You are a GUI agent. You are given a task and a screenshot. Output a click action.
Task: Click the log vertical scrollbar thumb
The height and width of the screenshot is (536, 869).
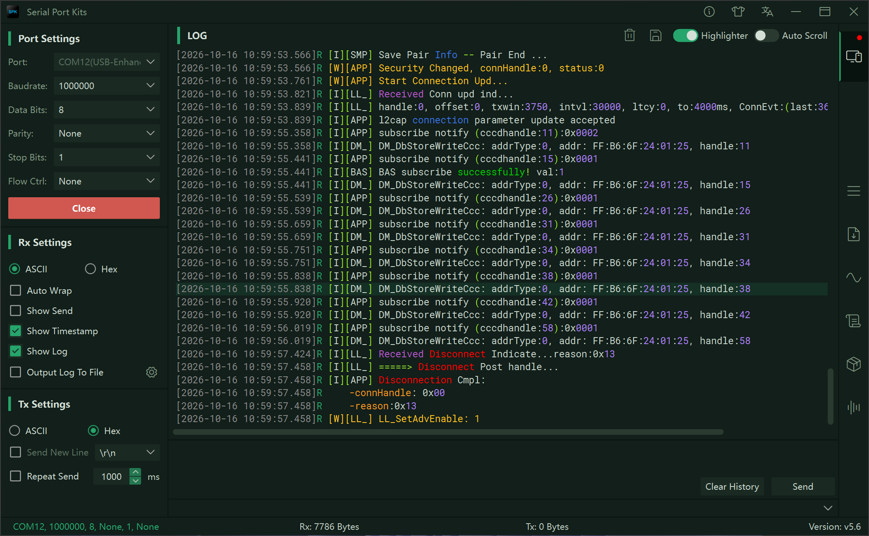(831, 396)
